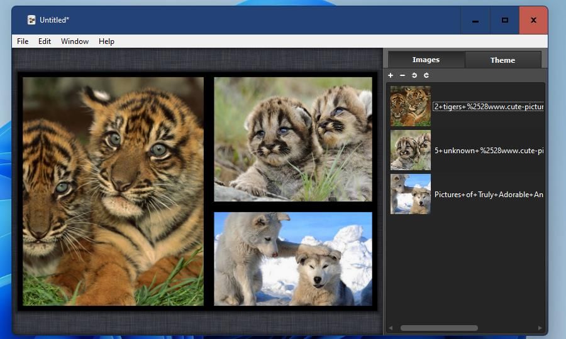The height and width of the screenshot is (339, 566).
Task: Open the File menu
Action: tap(23, 41)
